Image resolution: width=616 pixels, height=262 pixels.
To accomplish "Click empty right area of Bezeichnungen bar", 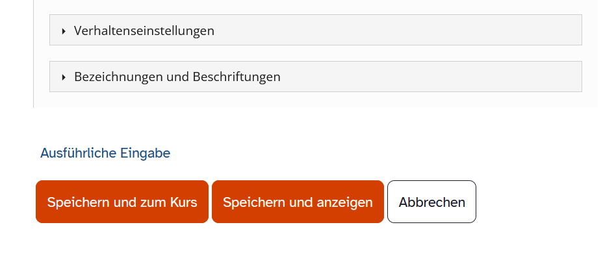I will (455, 77).
